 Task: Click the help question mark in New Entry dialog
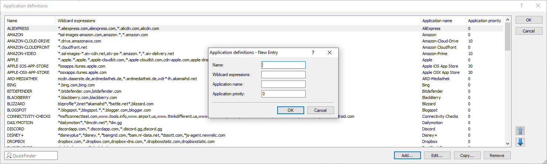tap(313, 52)
